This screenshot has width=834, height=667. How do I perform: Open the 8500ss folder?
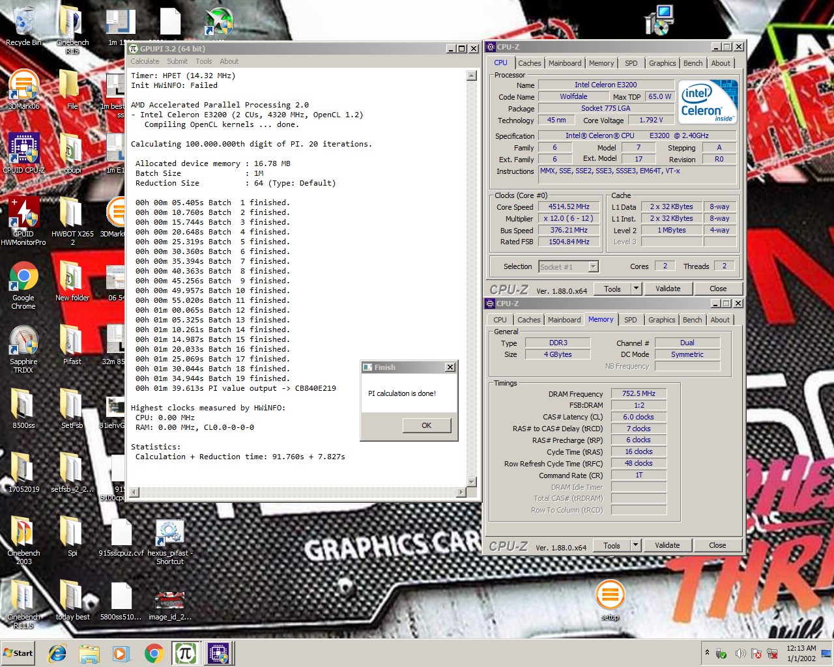(x=23, y=409)
